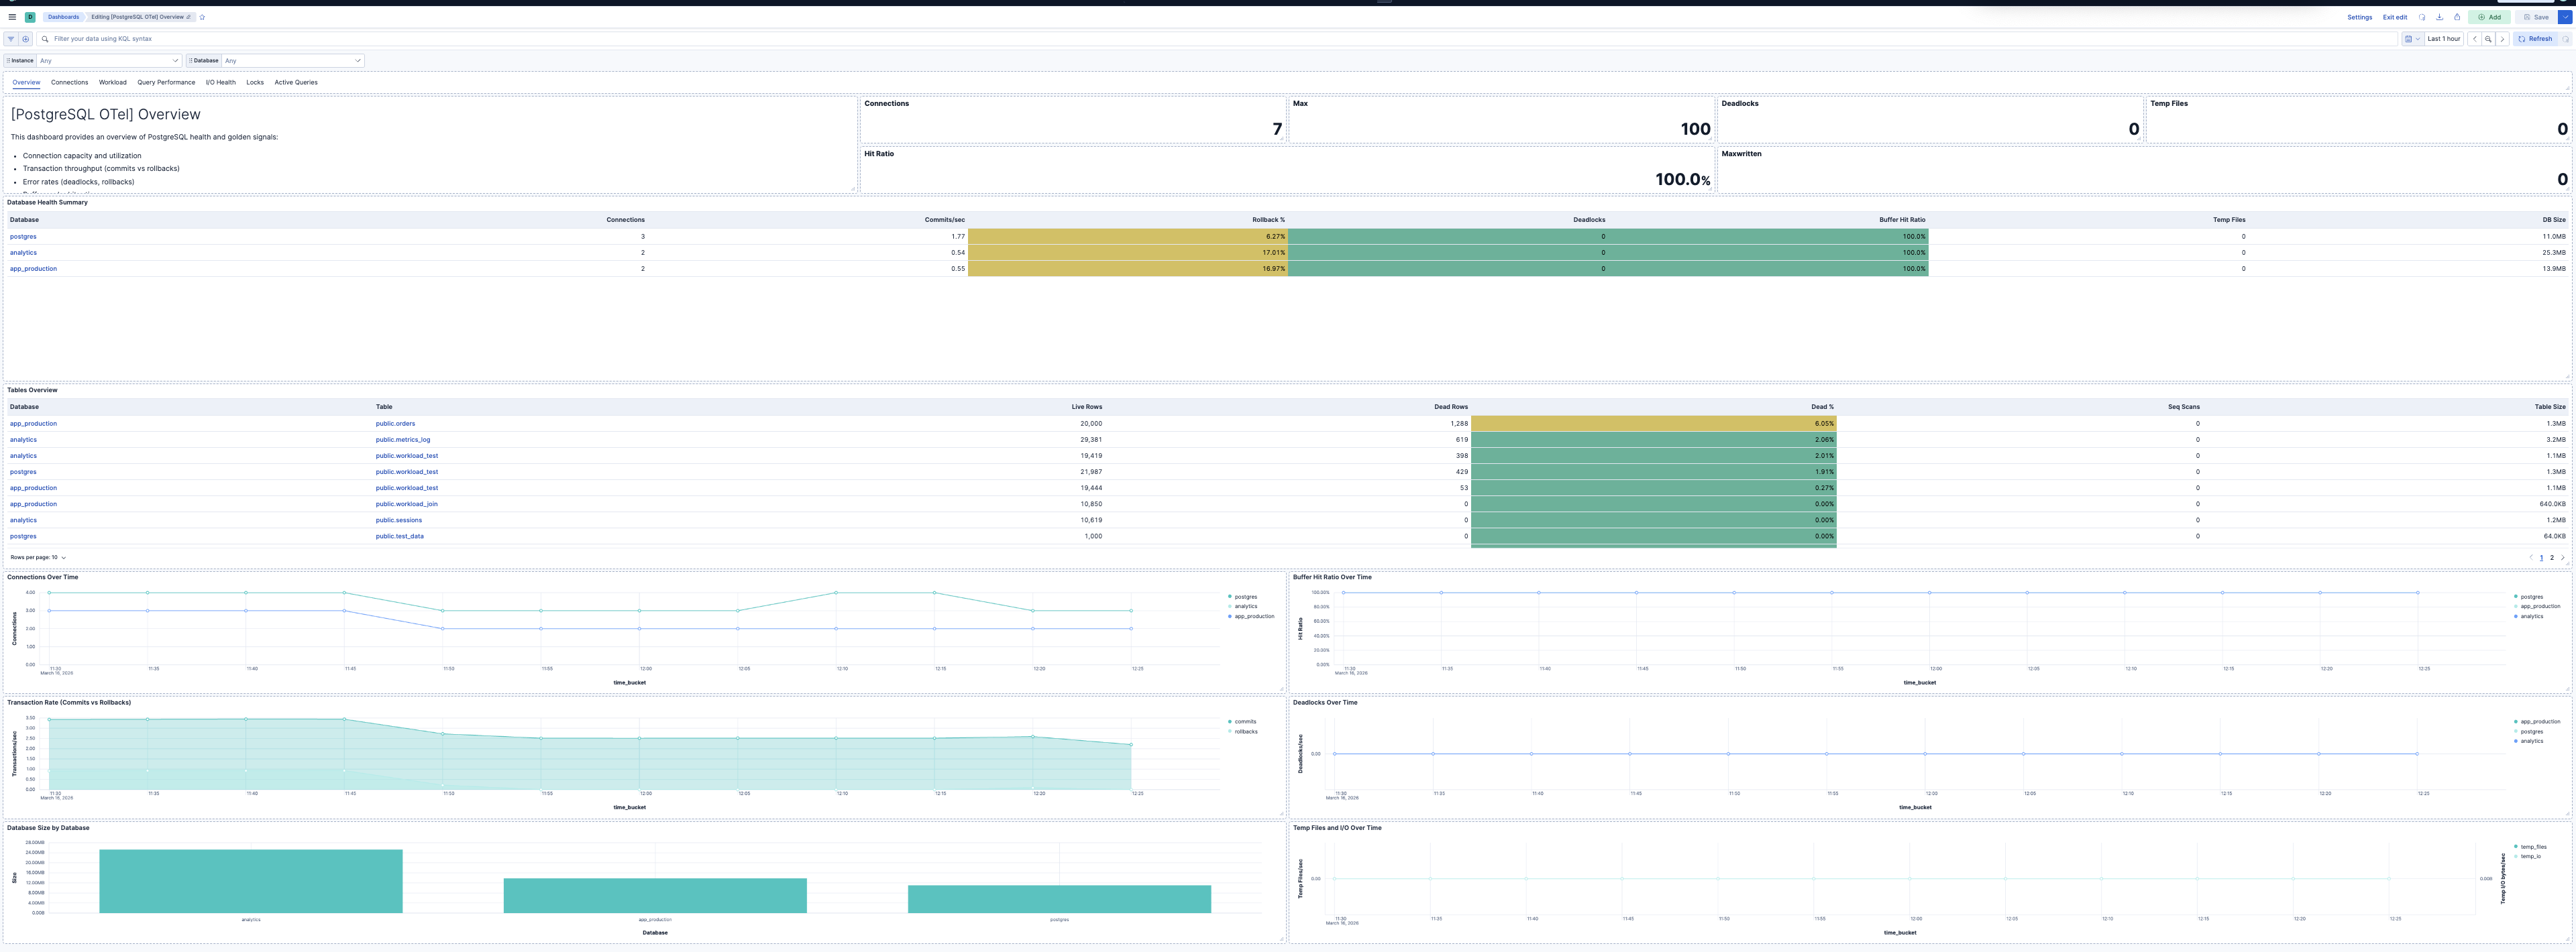The width and height of the screenshot is (2576, 952).
Task: Switch to the Locks tab
Action: tap(255, 82)
